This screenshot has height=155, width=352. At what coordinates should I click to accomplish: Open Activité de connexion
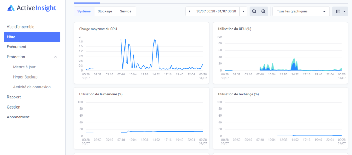(x=32, y=87)
